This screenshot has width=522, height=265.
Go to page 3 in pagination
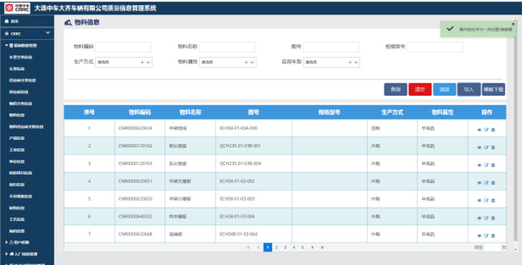click(285, 247)
